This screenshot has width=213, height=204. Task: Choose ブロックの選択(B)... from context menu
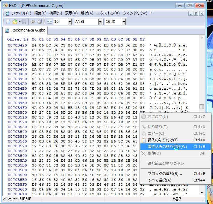(x=175, y=174)
